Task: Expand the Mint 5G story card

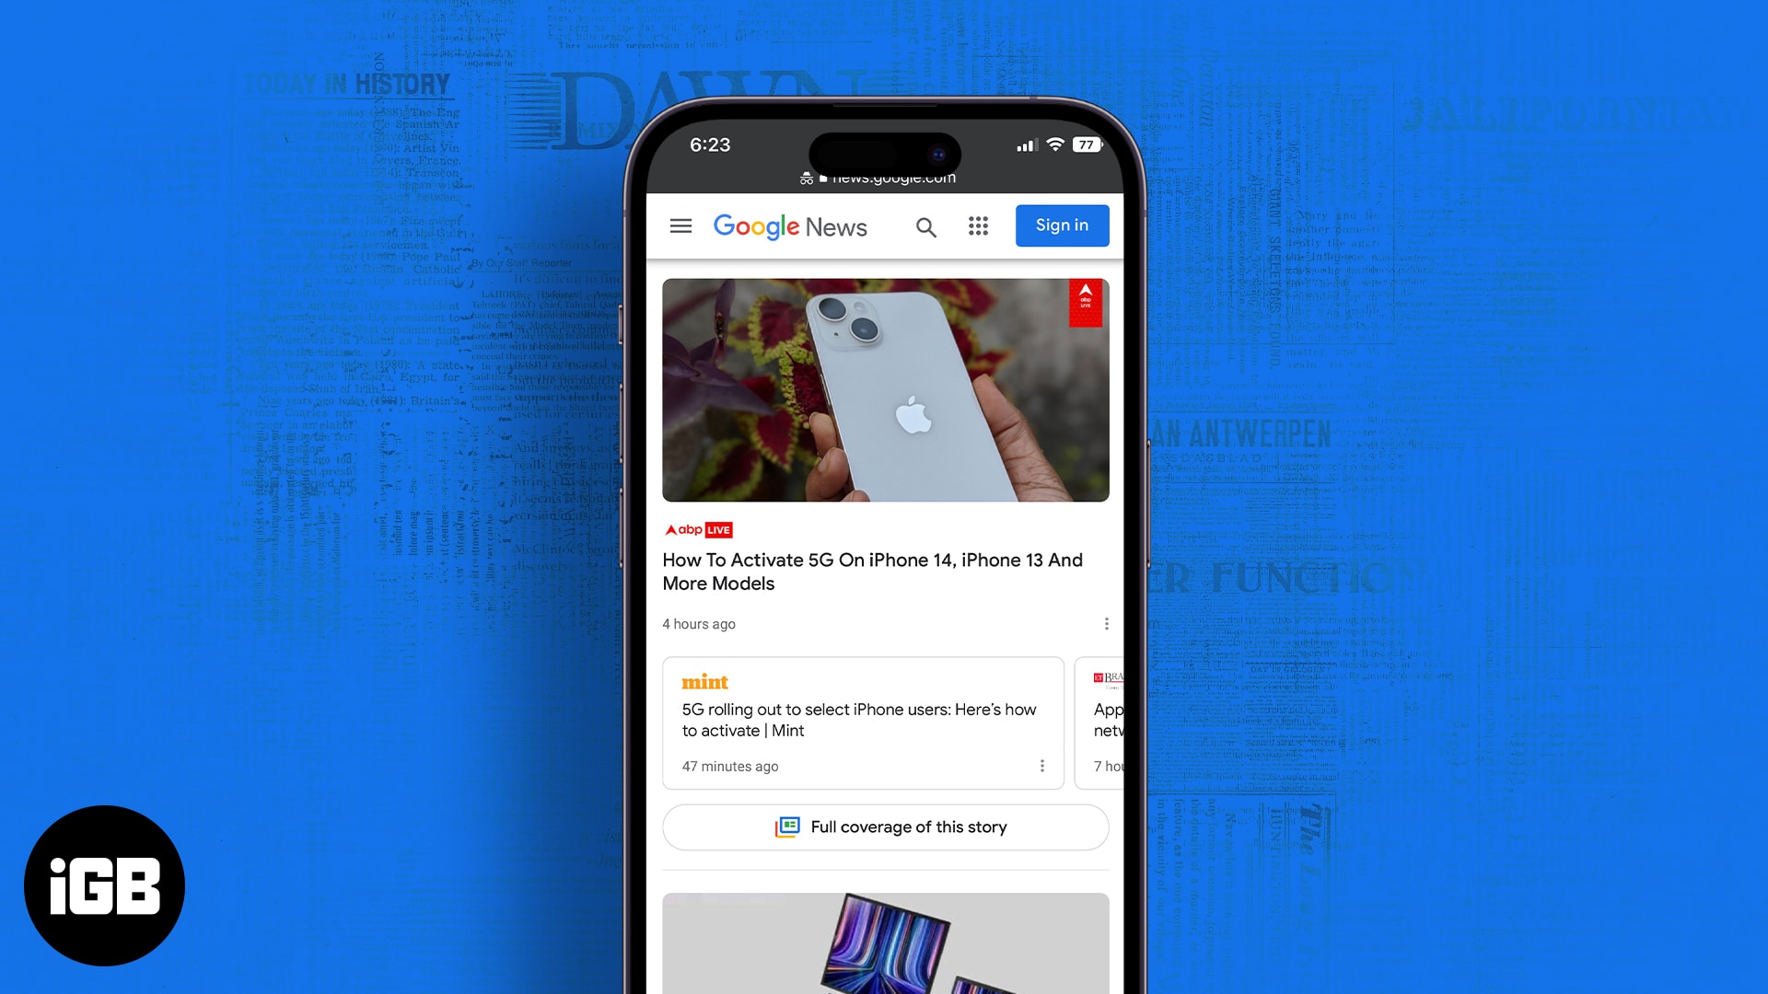Action: pyautogui.click(x=858, y=719)
